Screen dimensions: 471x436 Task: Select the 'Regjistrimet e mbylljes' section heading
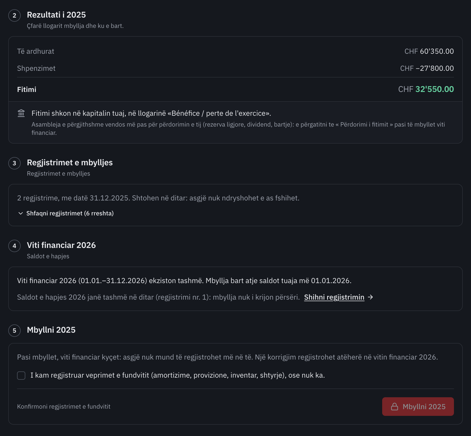pyautogui.click(x=70, y=162)
